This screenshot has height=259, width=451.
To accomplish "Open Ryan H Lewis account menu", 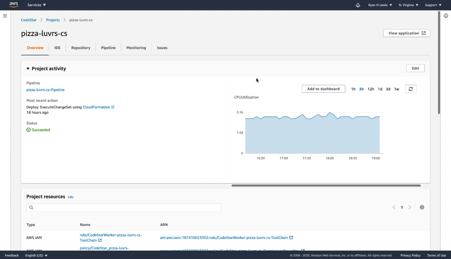I will coord(380,5).
